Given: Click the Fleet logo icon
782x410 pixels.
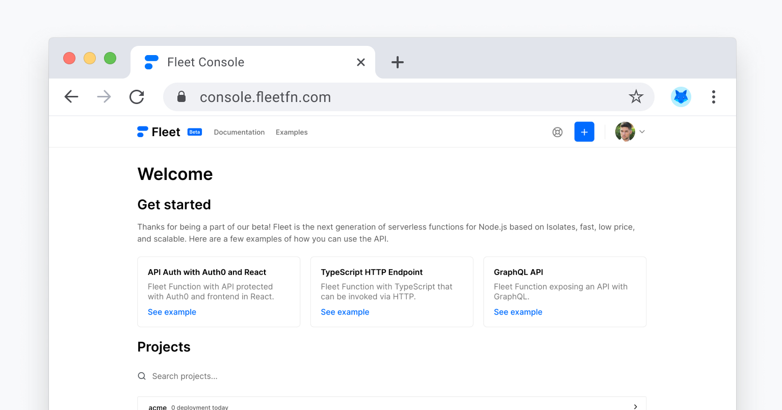Looking at the screenshot, I should [142, 131].
